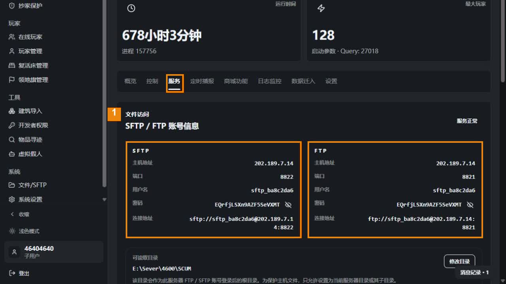
Task: Click the 修改目录 button
Action: [x=459, y=261]
